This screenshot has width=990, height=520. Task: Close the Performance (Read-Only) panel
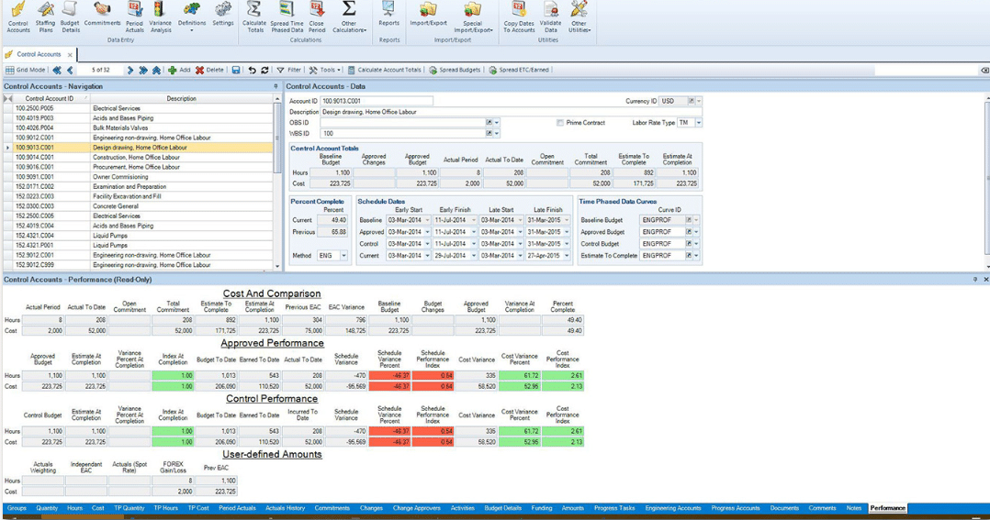[x=985, y=279]
